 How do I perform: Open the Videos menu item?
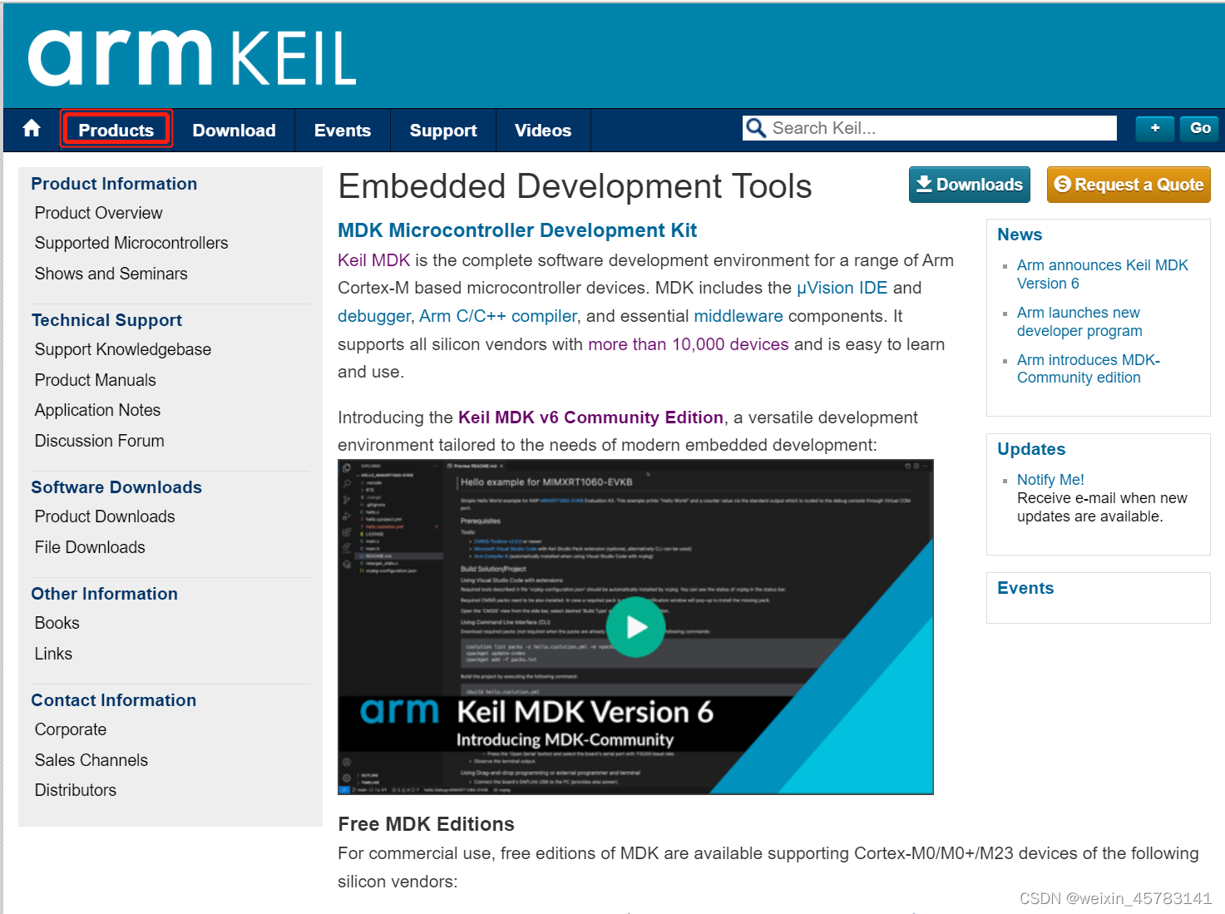(543, 131)
